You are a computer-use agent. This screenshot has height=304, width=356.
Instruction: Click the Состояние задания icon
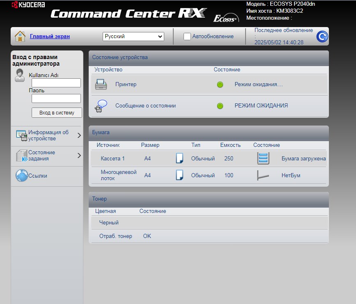click(x=22, y=155)
